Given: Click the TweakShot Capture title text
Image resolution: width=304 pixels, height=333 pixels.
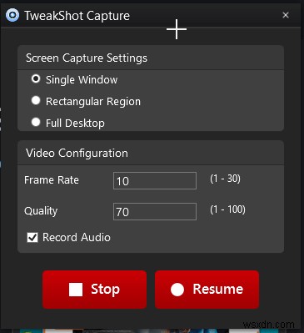Looking at the screenshot, I should (77, 16).
